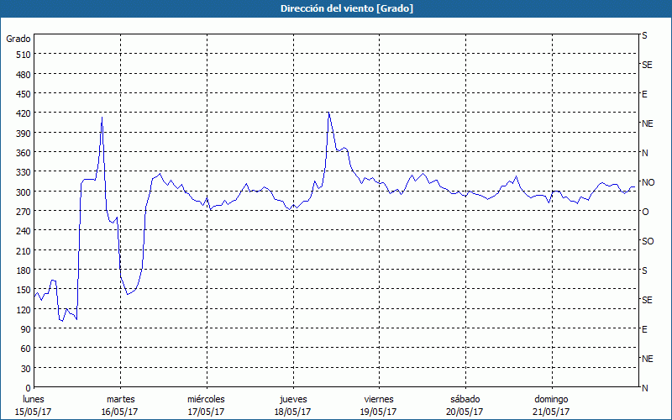Click the 0 value on the left axis
Viewport: 672px width, 420px height.
point(28,388)
